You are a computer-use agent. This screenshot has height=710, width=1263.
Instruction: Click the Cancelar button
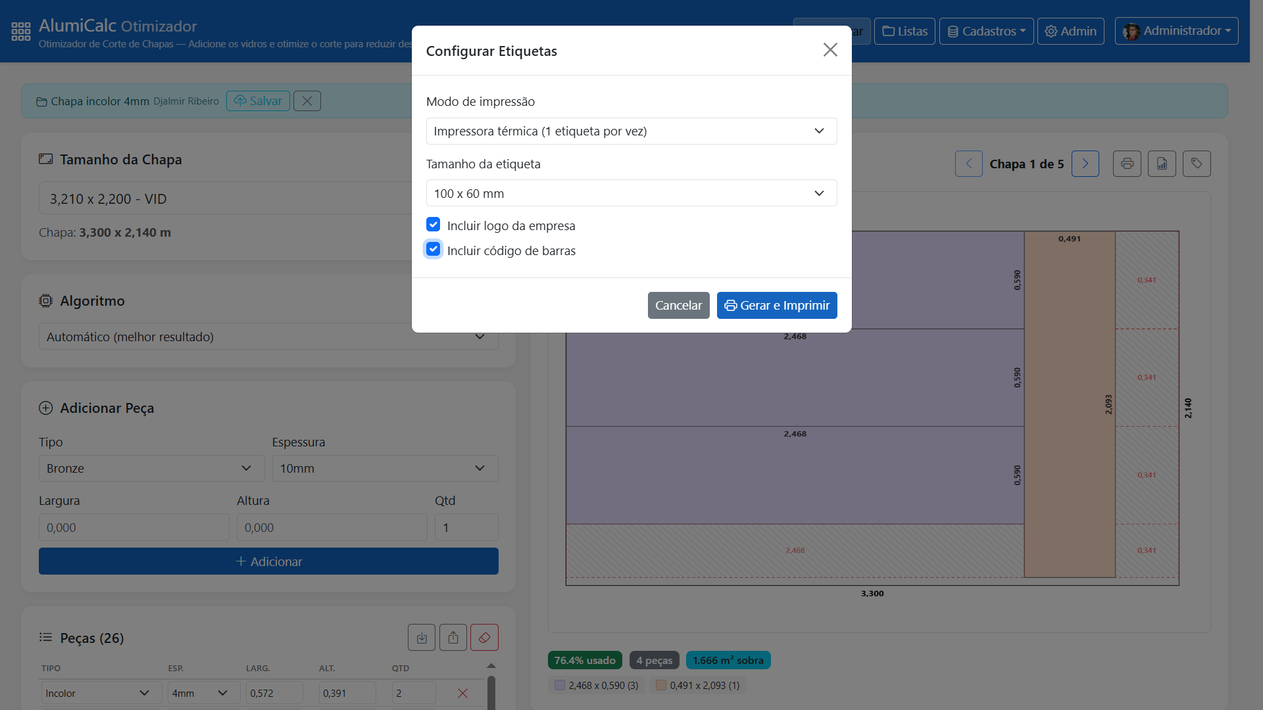pyautogui.click(x=678, y=305)
